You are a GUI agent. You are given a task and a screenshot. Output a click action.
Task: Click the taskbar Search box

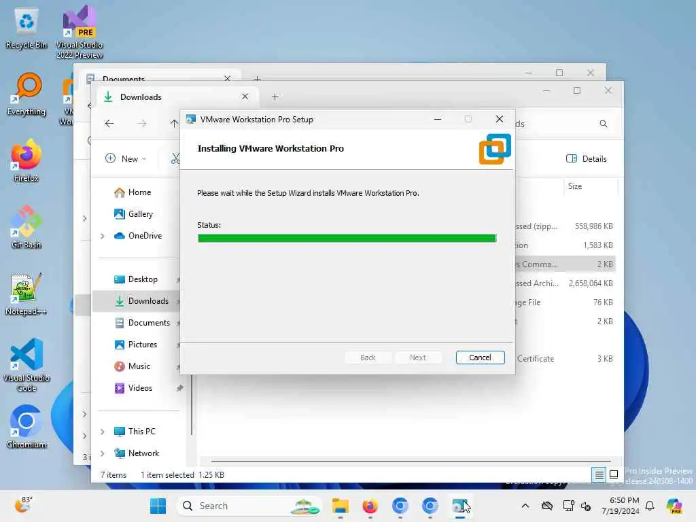[249, 506]
